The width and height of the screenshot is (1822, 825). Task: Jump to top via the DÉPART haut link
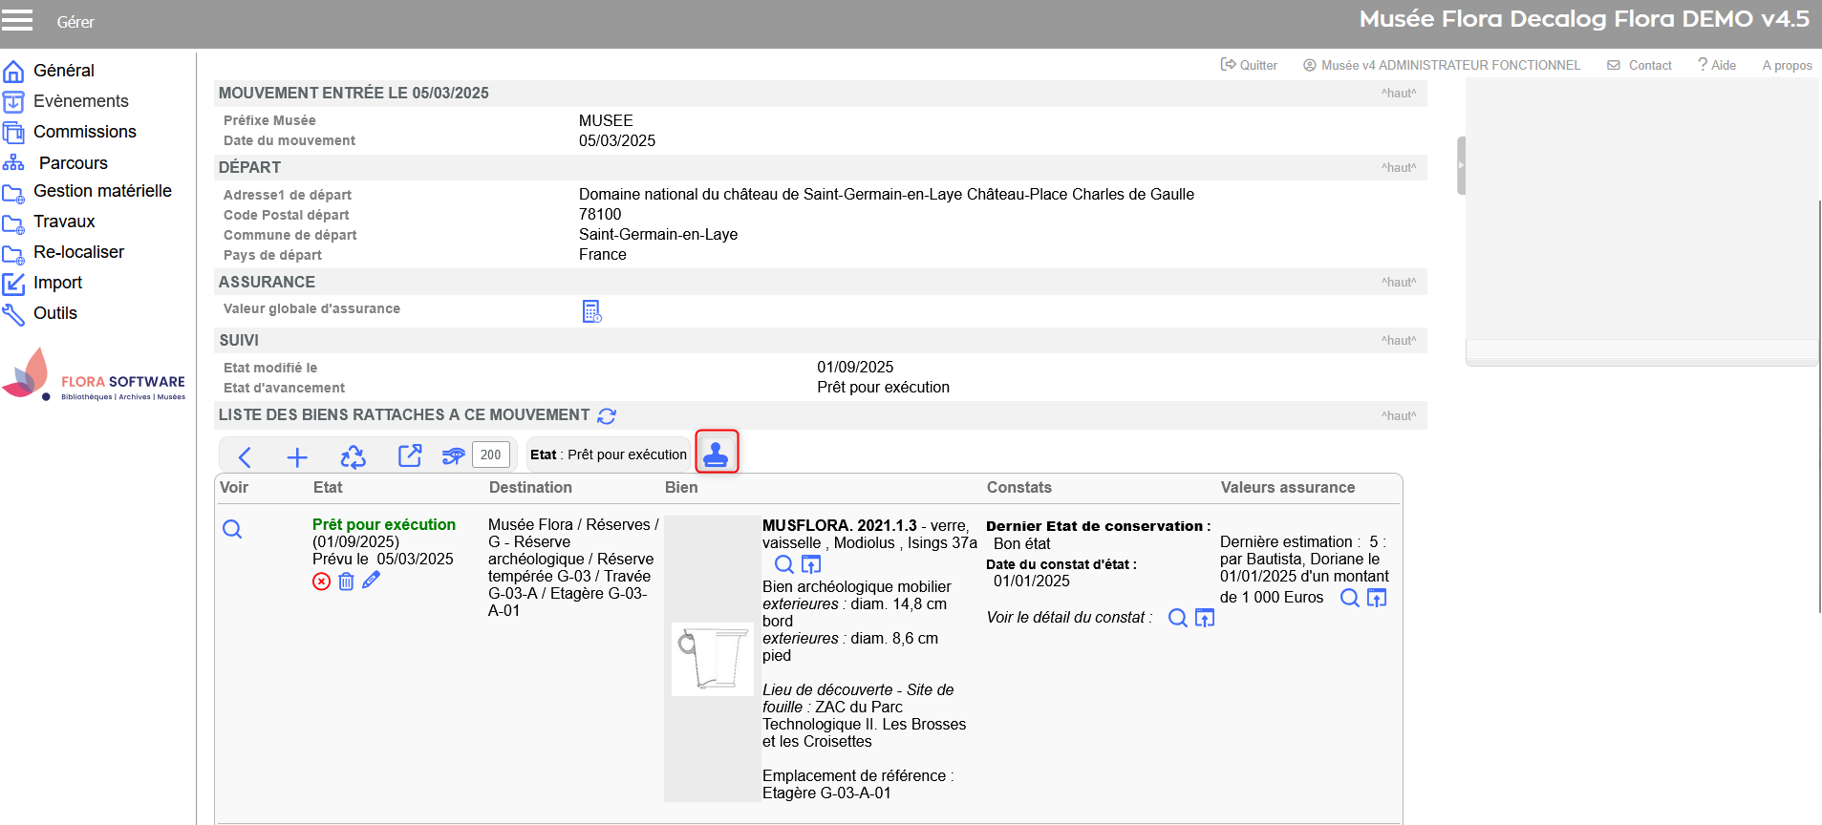coord(1398,168)
